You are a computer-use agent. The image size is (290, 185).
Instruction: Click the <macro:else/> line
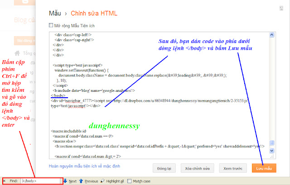[64, 141]
